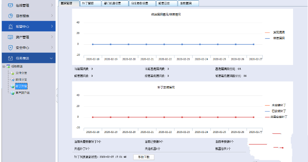Click the 共选补丁0个 text
Viewport: 308px width, 162px height.
[82, 149]
